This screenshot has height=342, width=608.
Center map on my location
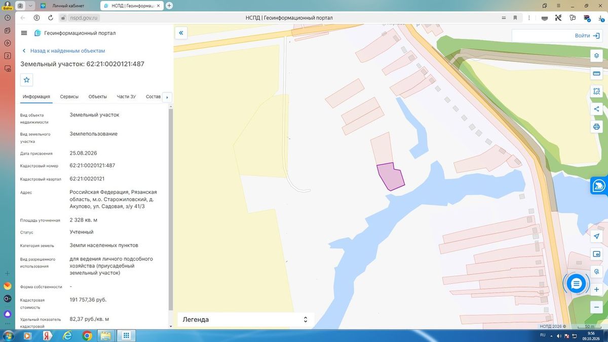596,236
